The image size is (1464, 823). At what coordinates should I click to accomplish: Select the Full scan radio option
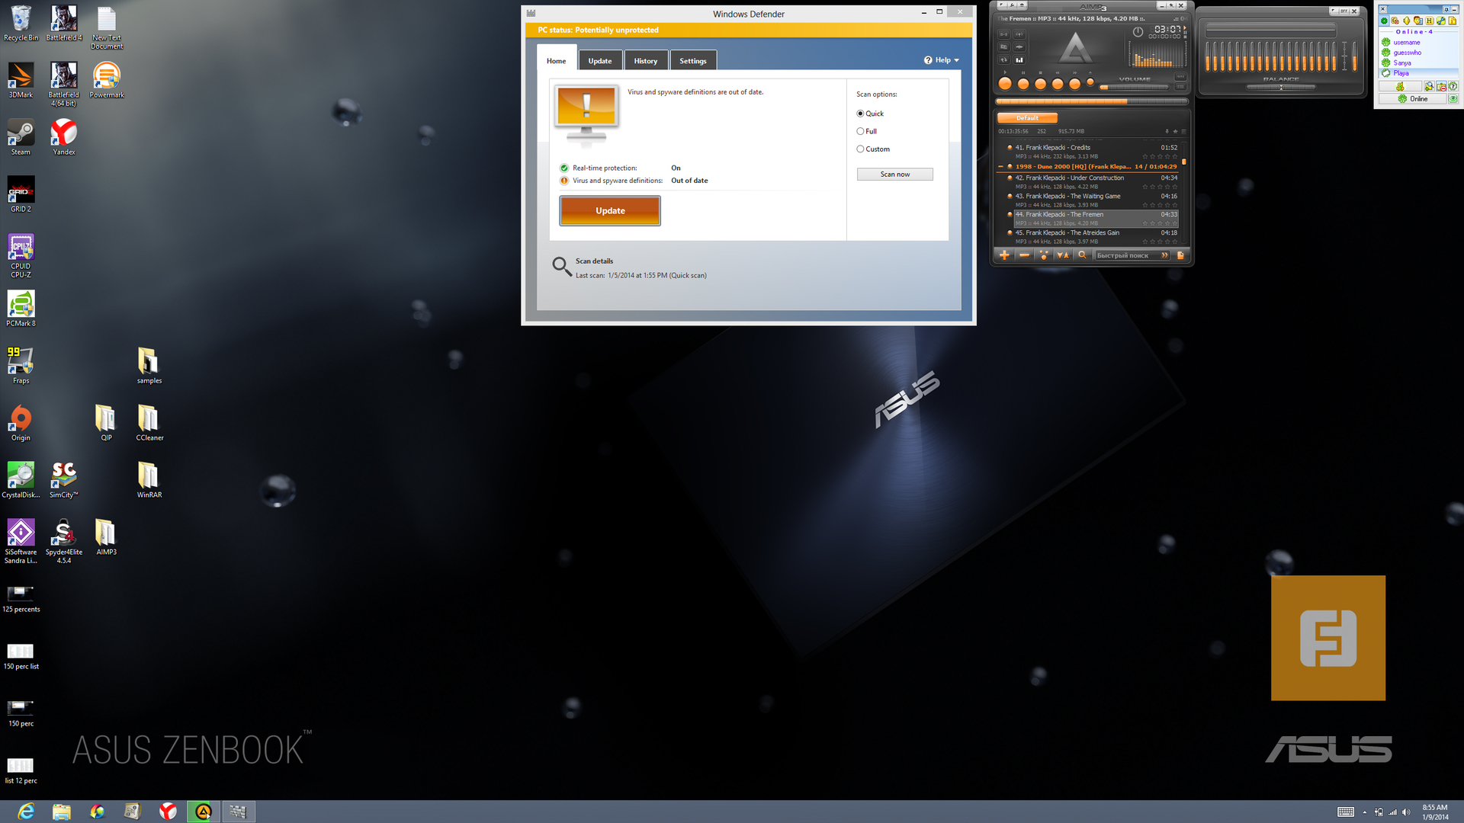860,131
